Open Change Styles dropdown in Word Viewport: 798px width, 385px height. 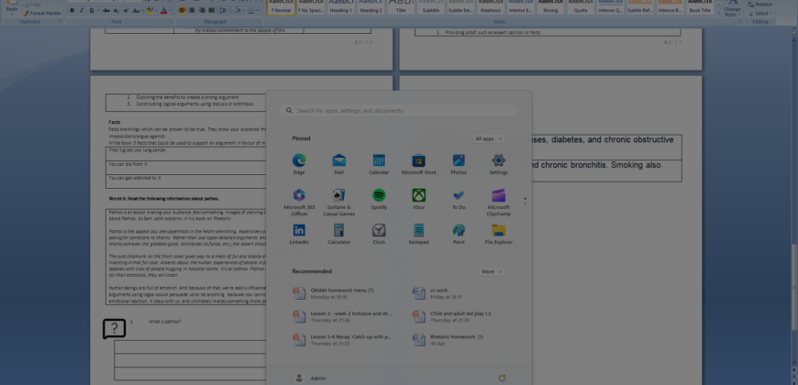(732, 8)
